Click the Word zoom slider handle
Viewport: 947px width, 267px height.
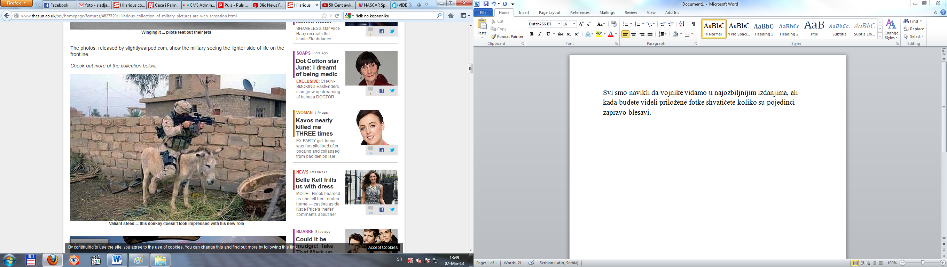click(922, 263)
